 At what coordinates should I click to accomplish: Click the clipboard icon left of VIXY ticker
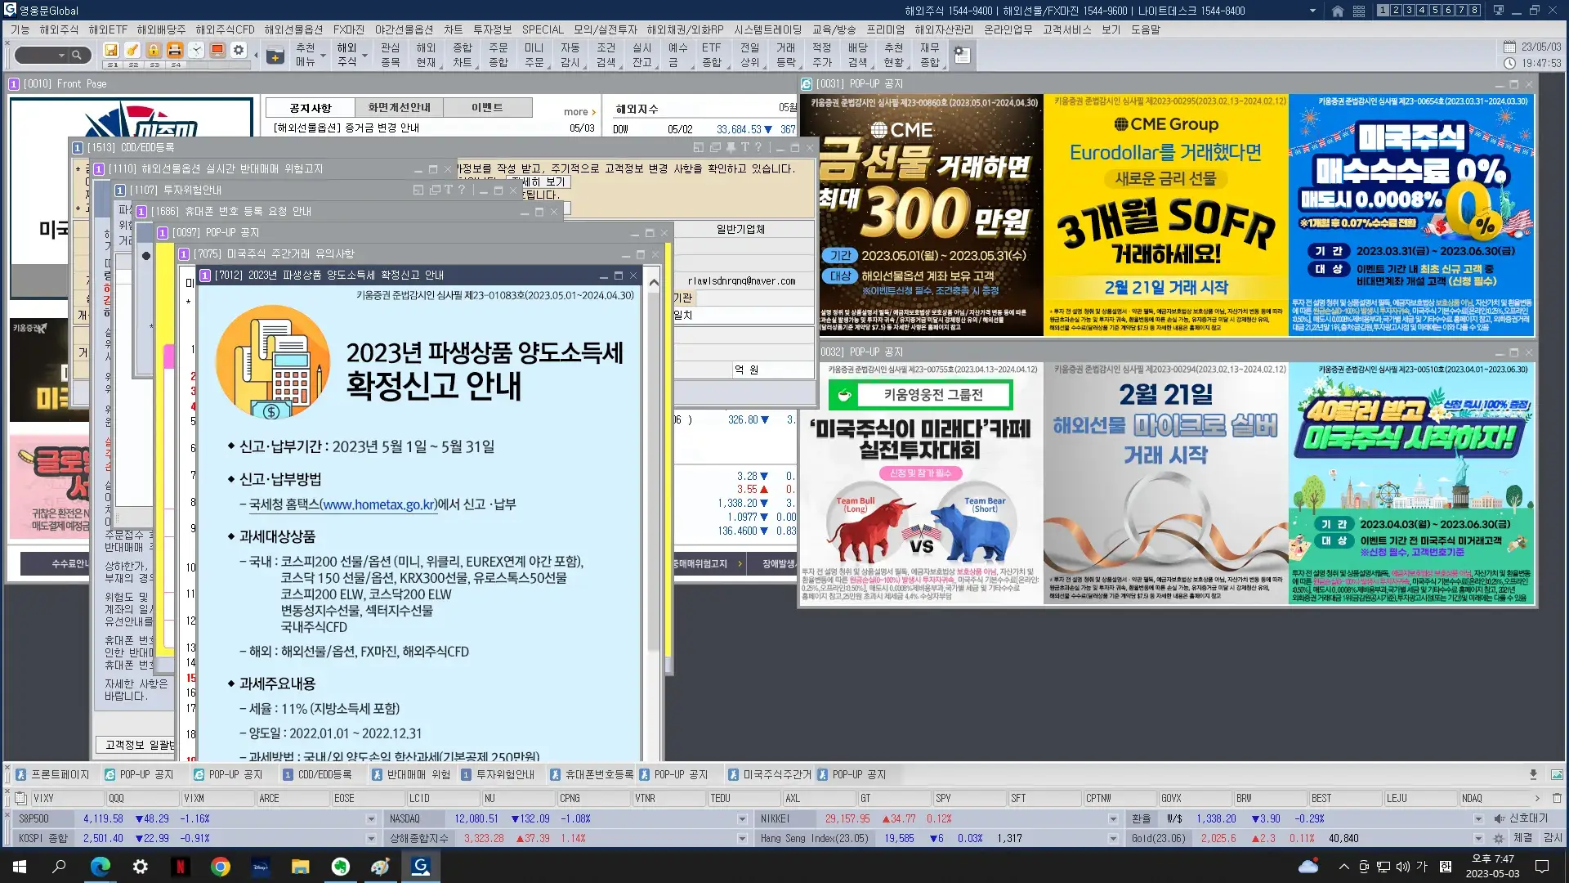[x=20, y=798]
